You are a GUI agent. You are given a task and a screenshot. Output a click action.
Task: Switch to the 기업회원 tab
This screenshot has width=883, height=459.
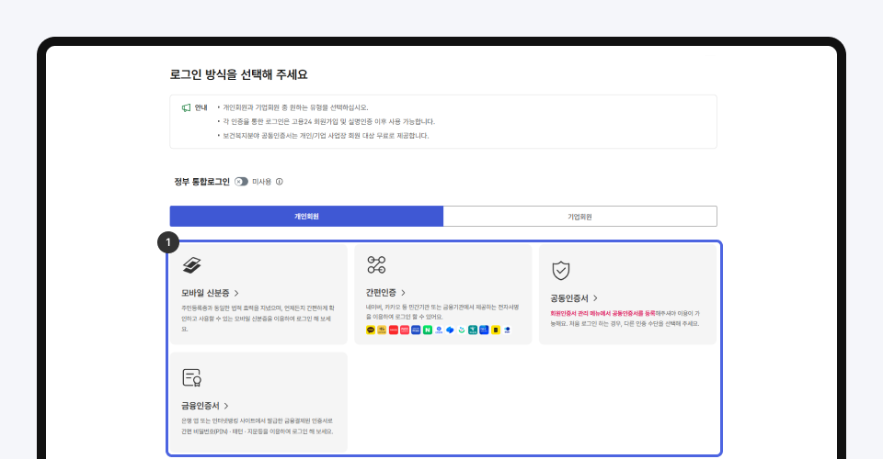579,217
